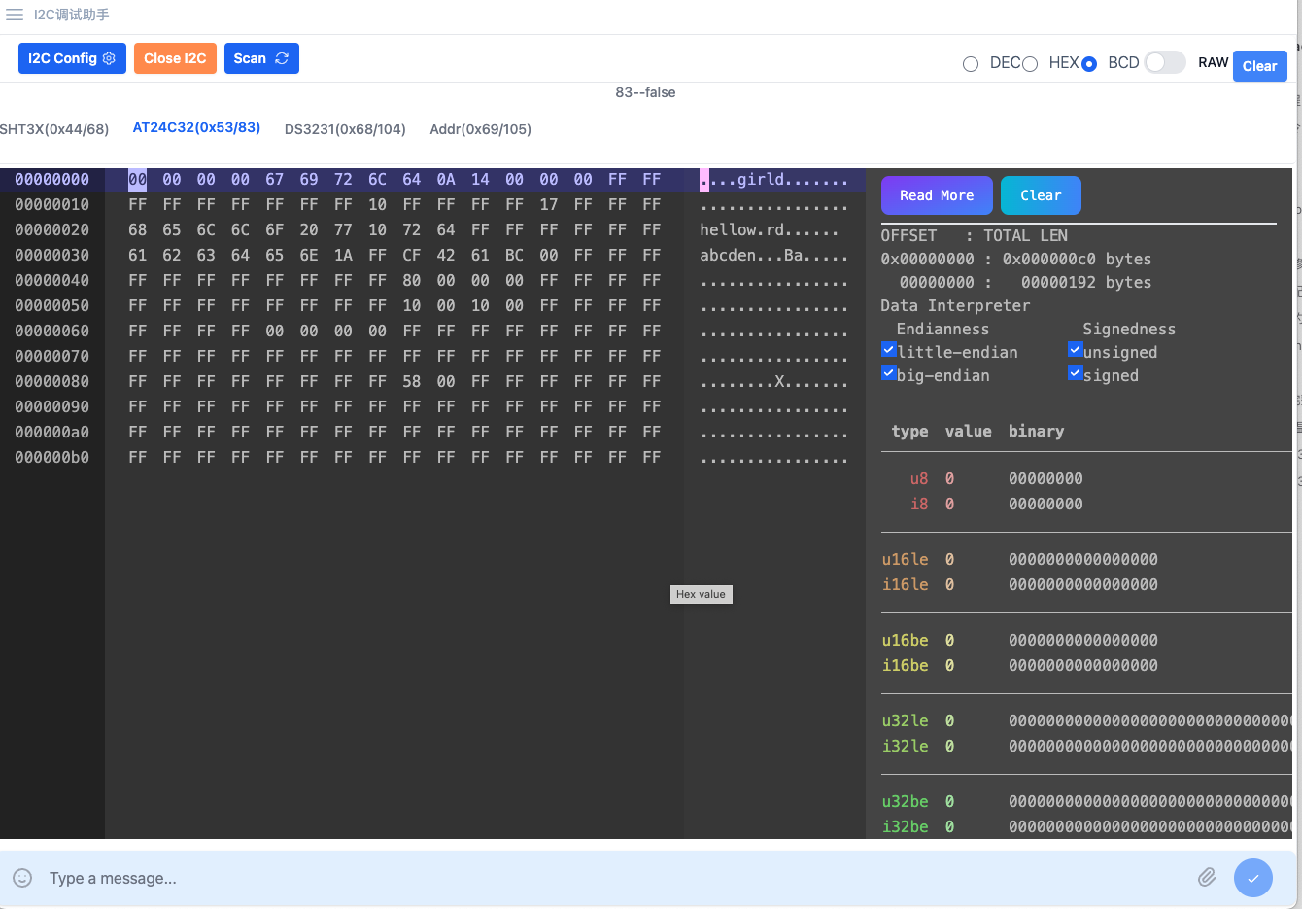1302x909 pixels.
Task: Select the HEX radio button
Action: pos(1030,64)
